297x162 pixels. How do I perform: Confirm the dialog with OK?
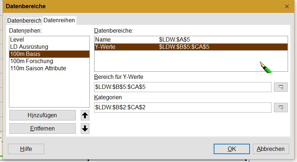(232, 149)
